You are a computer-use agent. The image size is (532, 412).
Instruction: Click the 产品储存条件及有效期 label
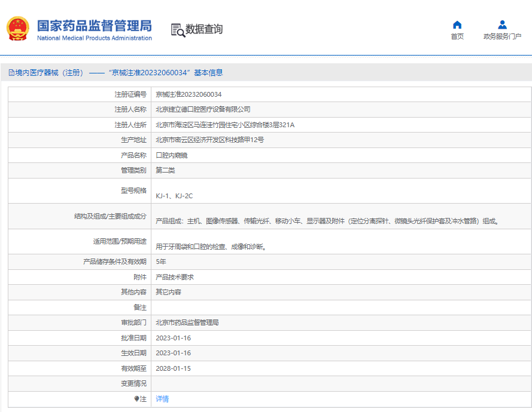115,262
